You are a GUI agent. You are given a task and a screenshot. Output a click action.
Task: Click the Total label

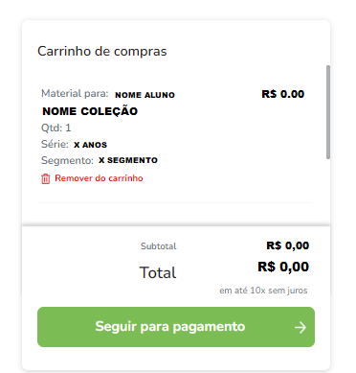(x=158, y=272)
